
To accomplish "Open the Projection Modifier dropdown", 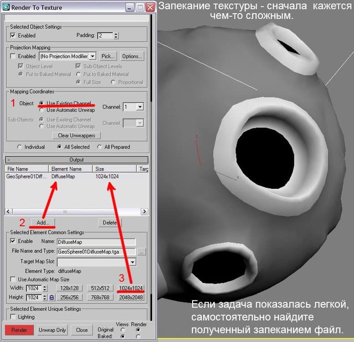I will tap(92, 56).
